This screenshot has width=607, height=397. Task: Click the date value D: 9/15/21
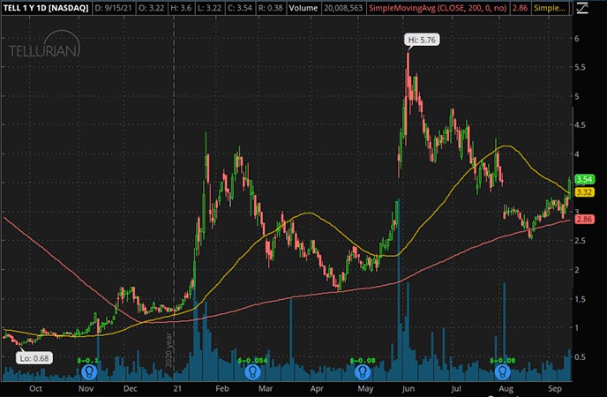click(114, 8)
